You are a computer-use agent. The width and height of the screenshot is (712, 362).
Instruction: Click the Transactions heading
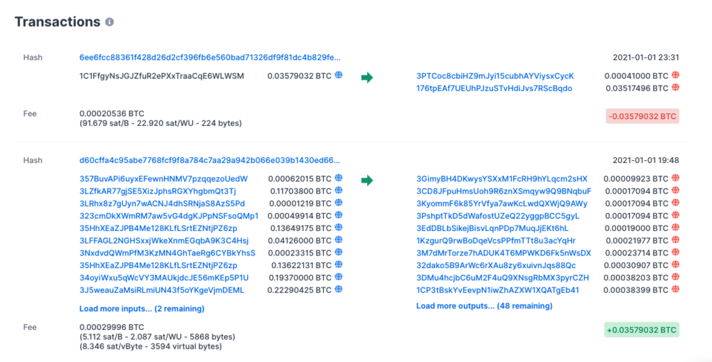click(x=58, y=22)
